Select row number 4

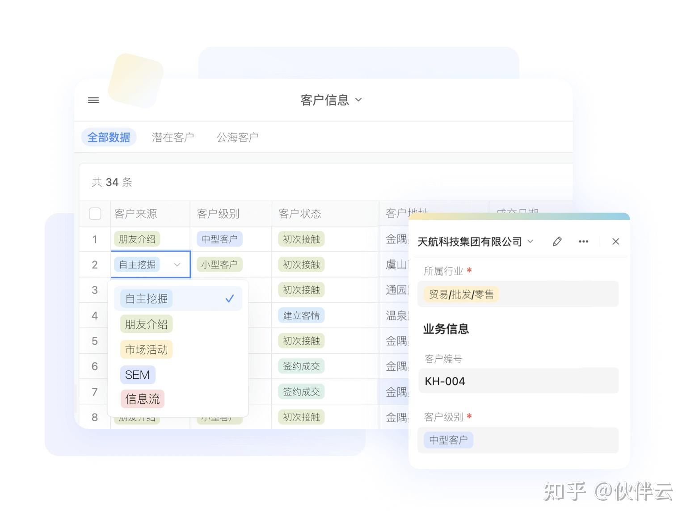(95, 316)
